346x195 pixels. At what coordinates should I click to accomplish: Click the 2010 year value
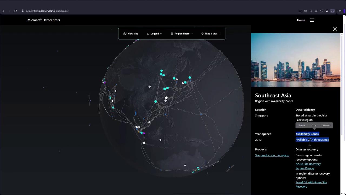(x=258, y=140)
